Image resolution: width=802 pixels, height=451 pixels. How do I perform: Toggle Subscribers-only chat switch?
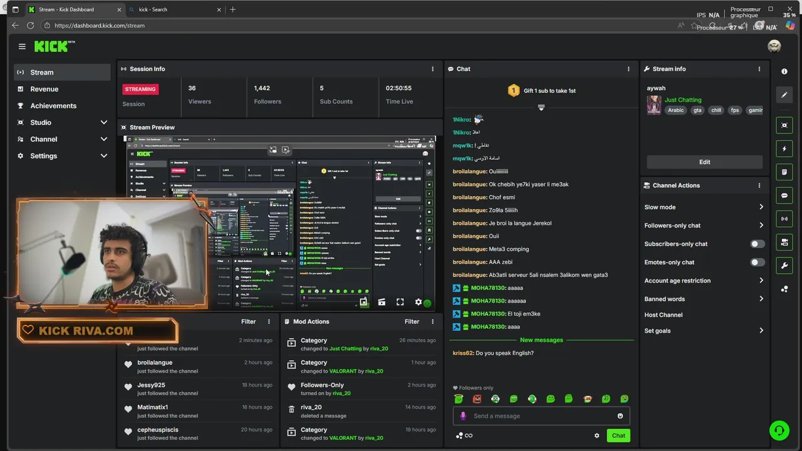point(757,244)
